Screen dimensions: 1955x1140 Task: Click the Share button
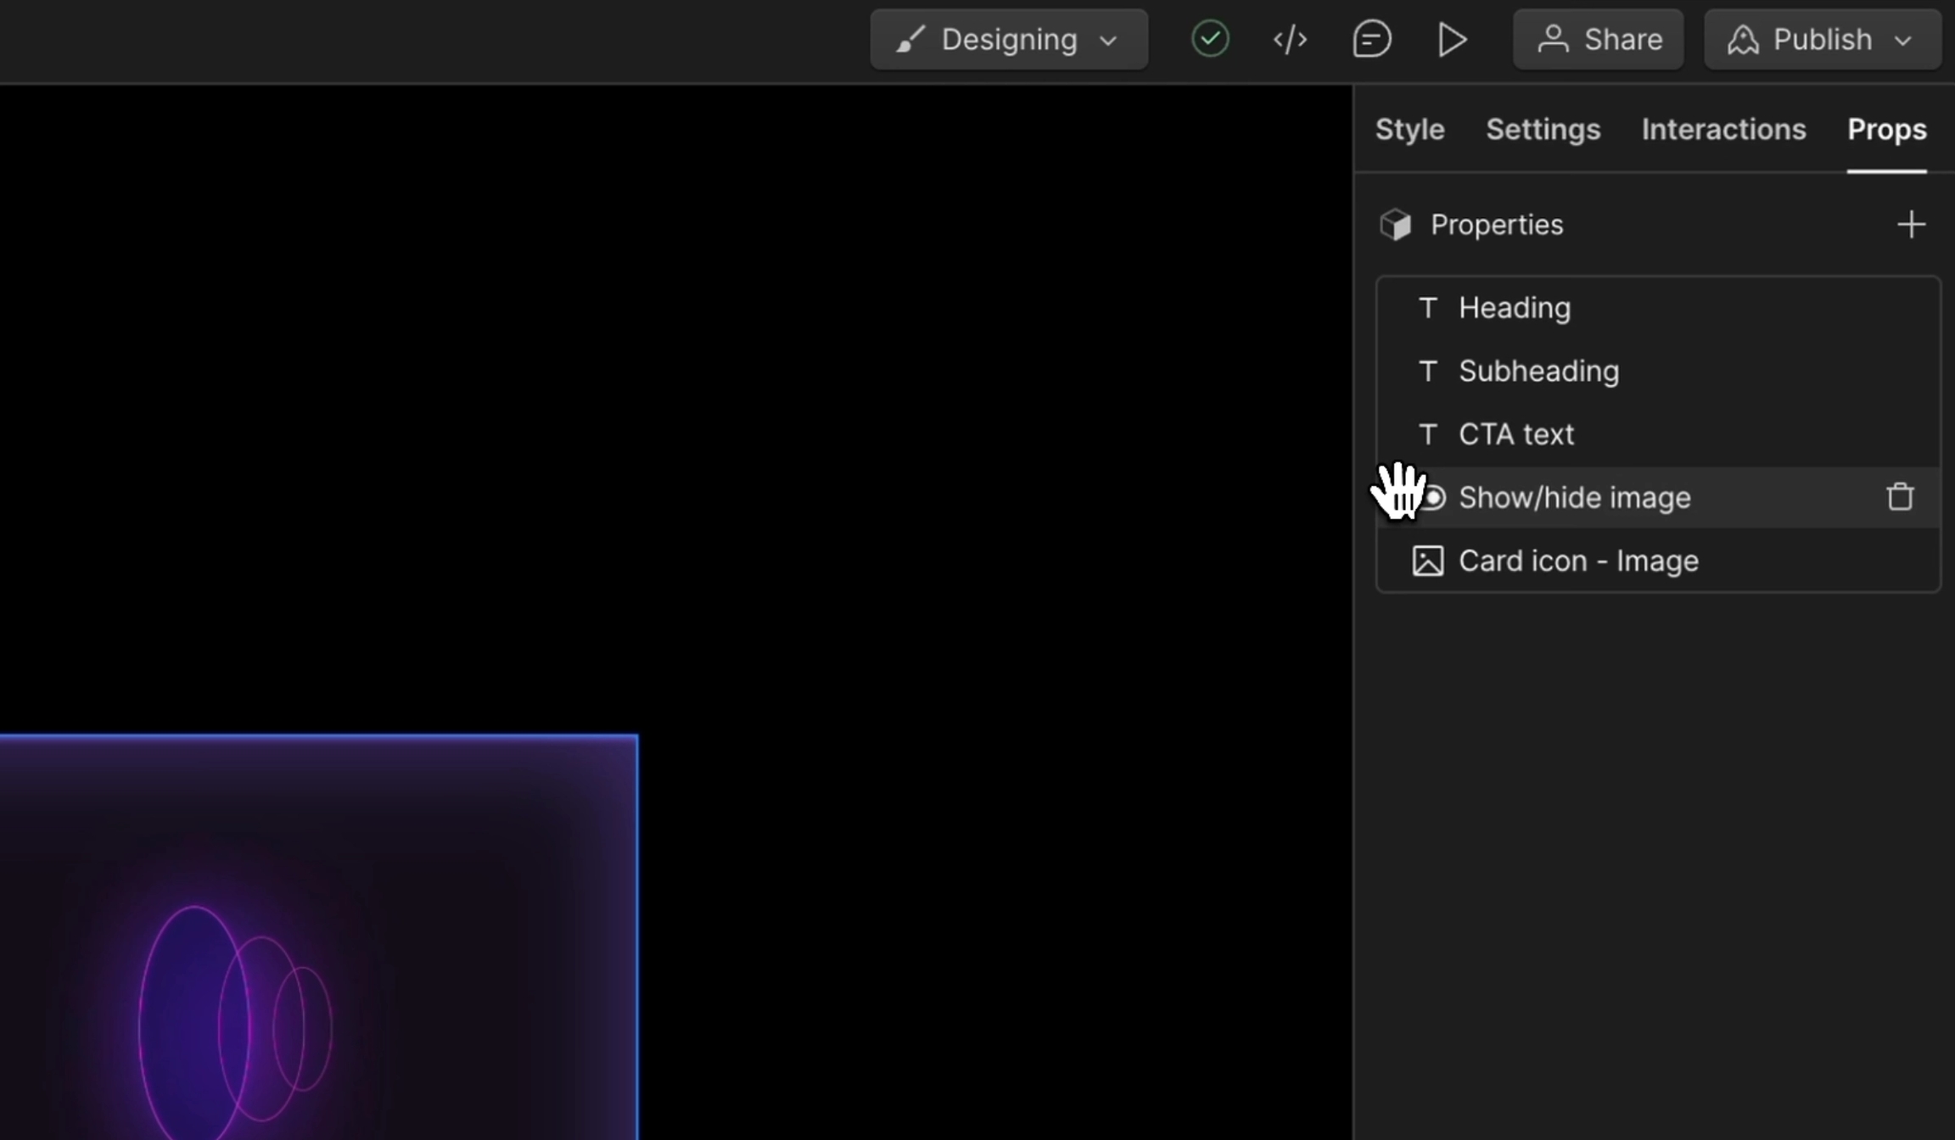click(x=1598, y=39)
